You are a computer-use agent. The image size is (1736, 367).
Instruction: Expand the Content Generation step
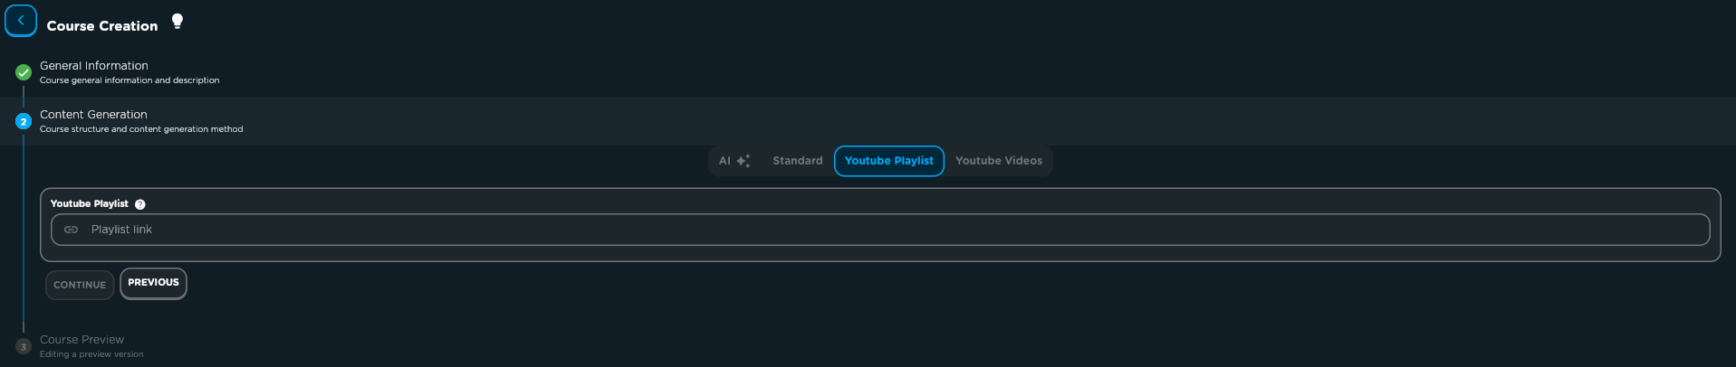pyautogui.click(x=93, y=115)
